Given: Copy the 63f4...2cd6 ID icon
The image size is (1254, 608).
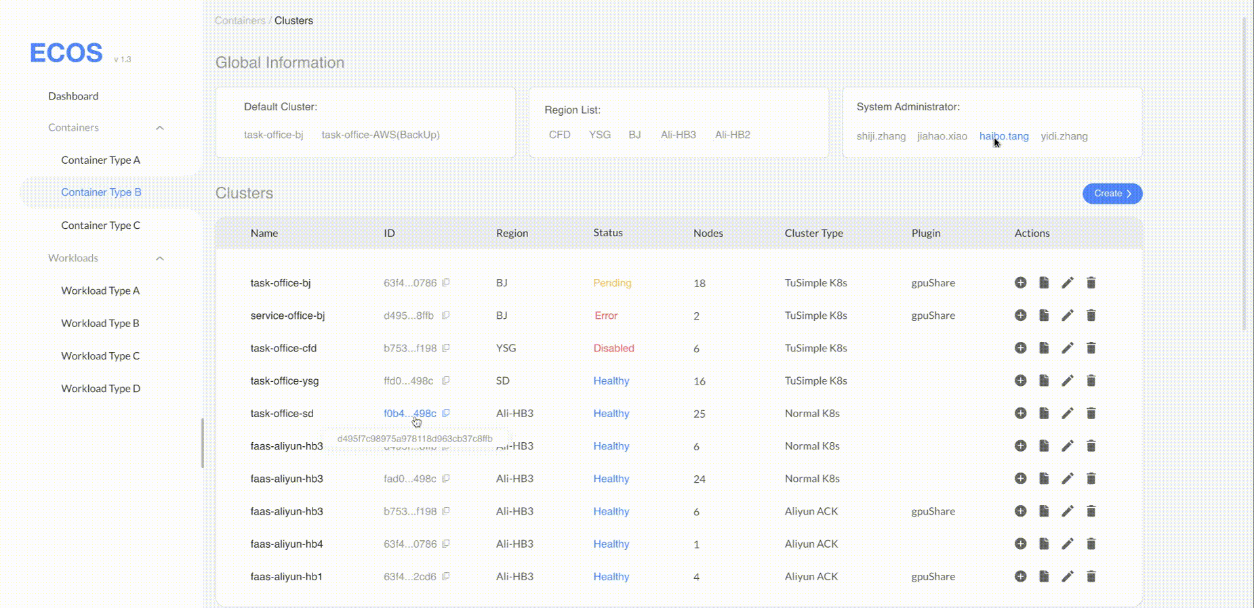Looking at the screenshot, I should tap(445, 576).
